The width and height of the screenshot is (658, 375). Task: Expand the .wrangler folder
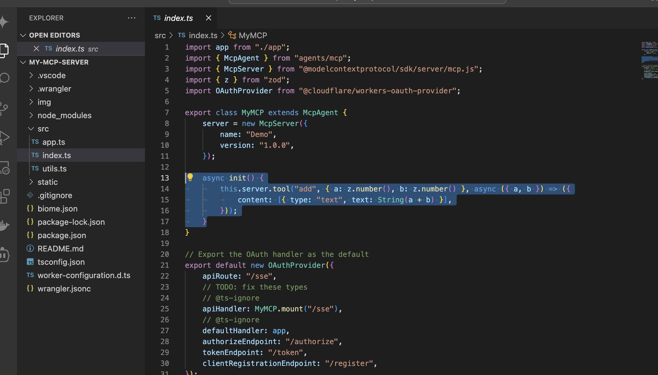(54, 89)
